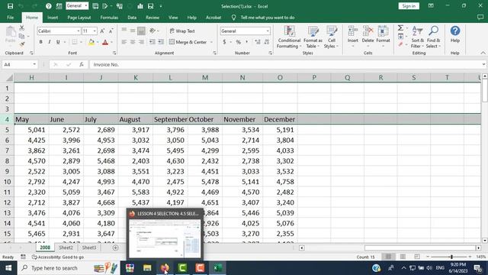Image resolution: width=488 pixels, height=275 pixels.
Task: Open the Number dialog launcher
Action: click(x=270, y=53)
